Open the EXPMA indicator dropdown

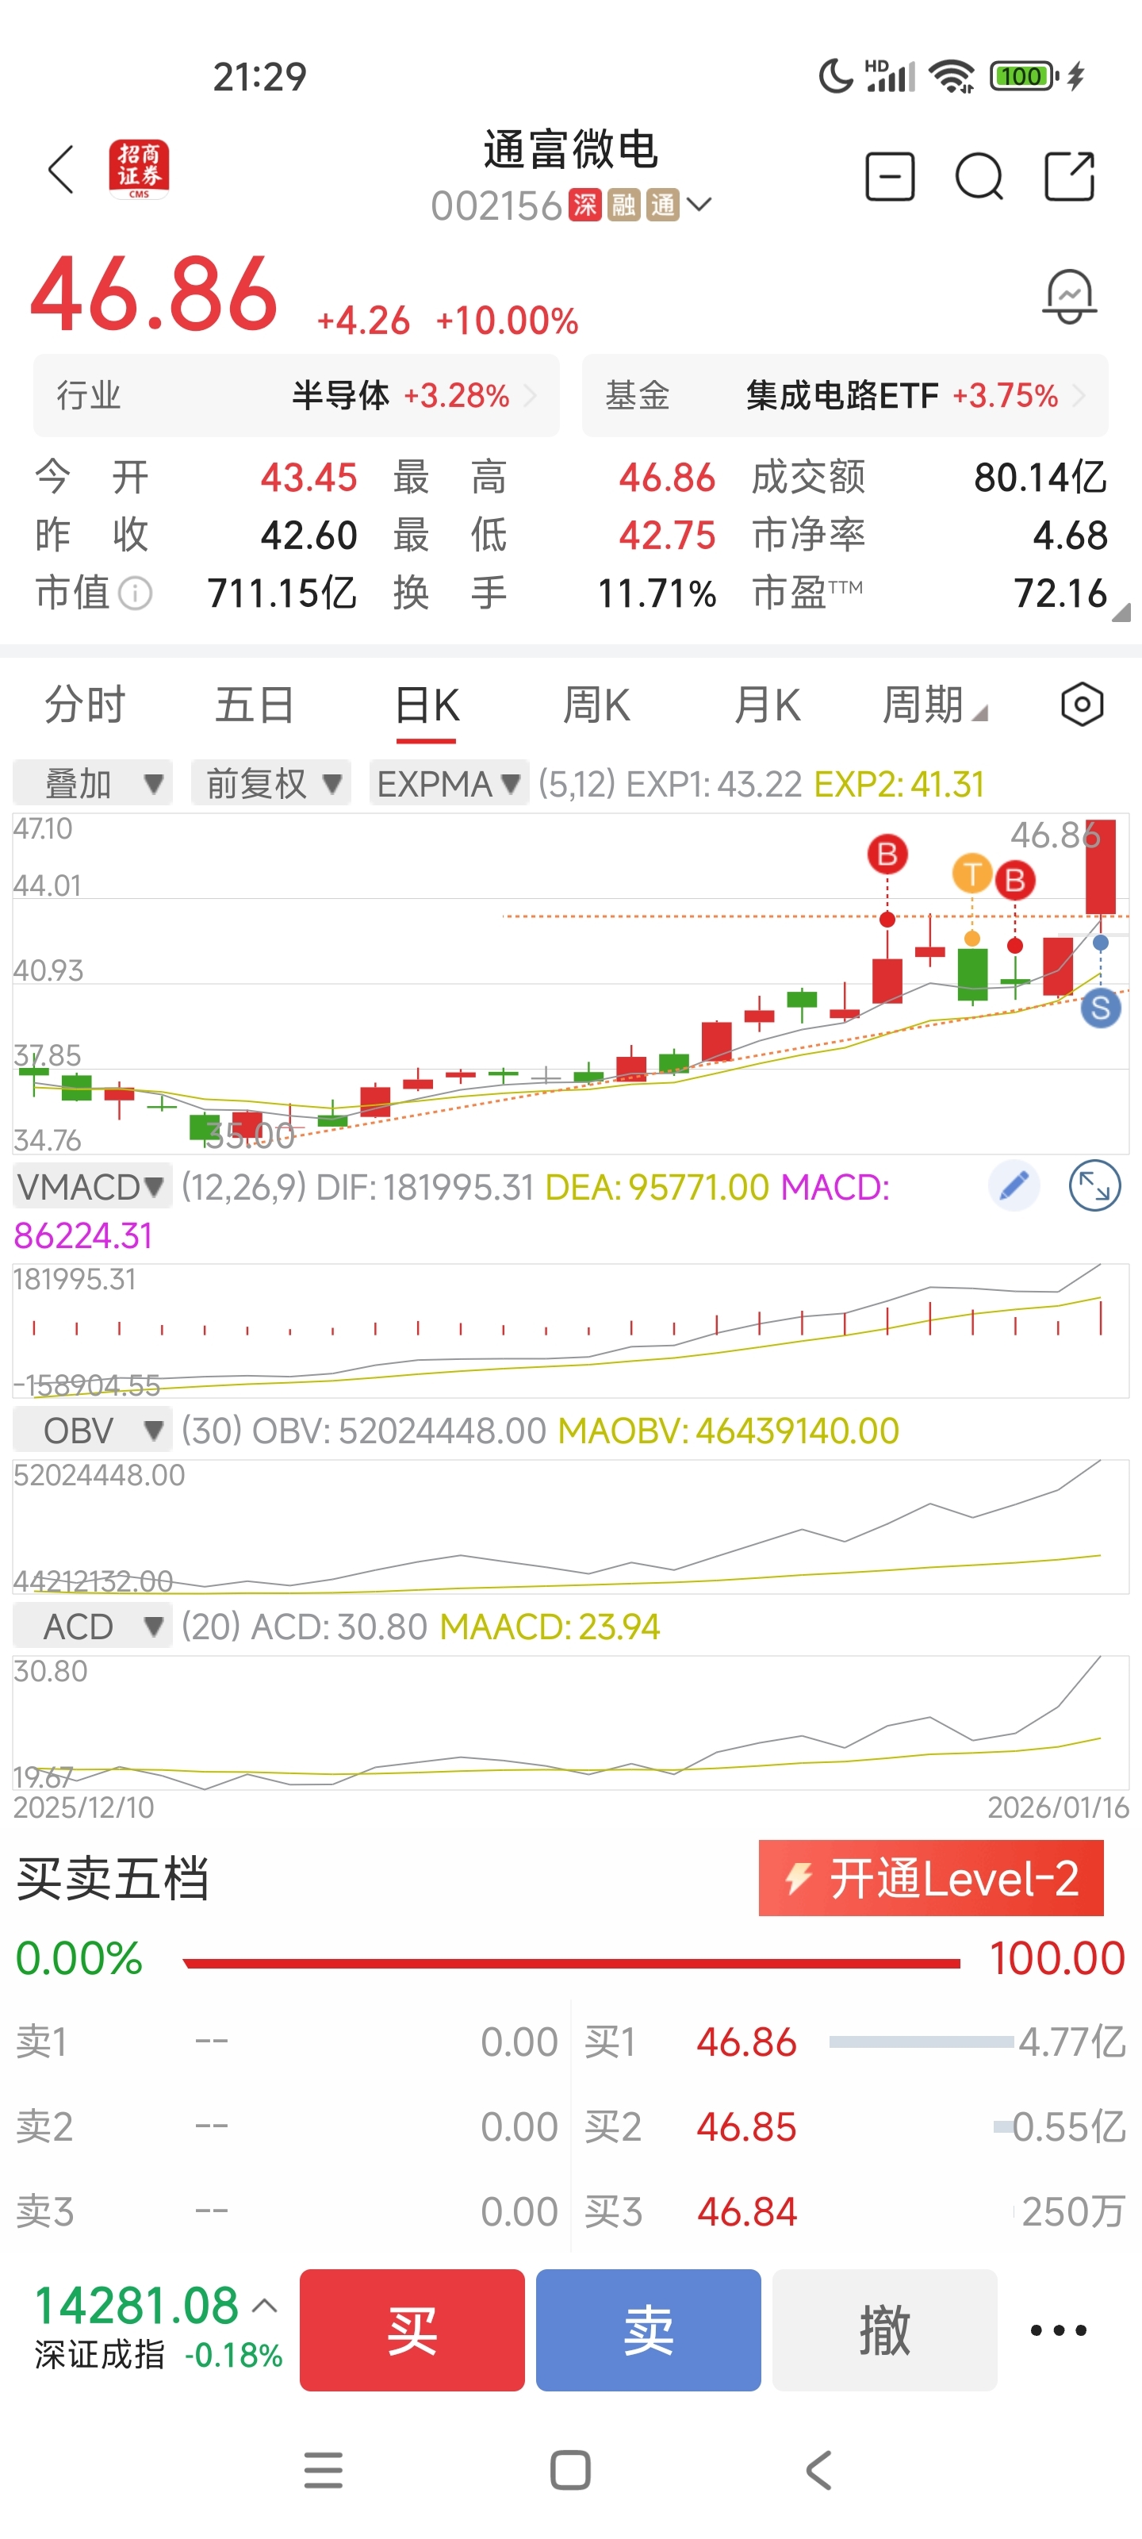tap(448, 784)
